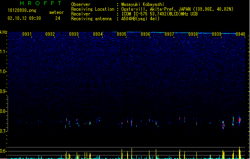Screen dimensions: 250x159
Task: Click the Observer label
Action: pos(81,4)
